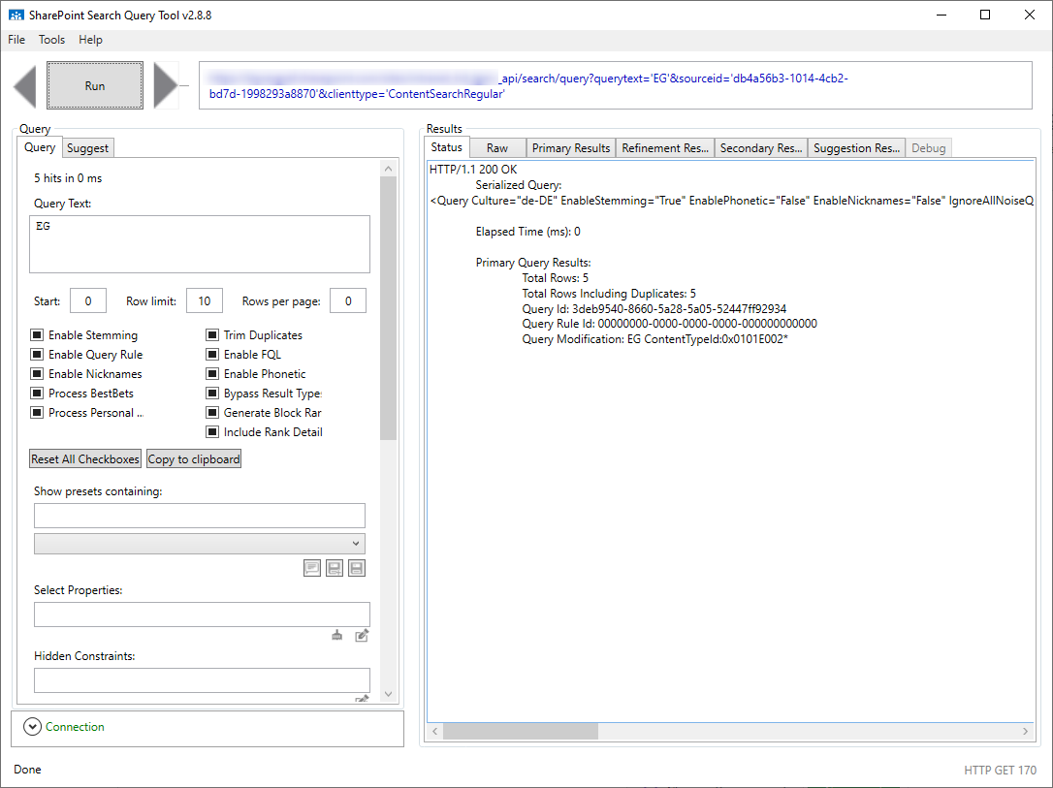The image size is (1053, 788).
Task: Open the Tools menu
Action: pyautogui.click(x=51, y=40)
